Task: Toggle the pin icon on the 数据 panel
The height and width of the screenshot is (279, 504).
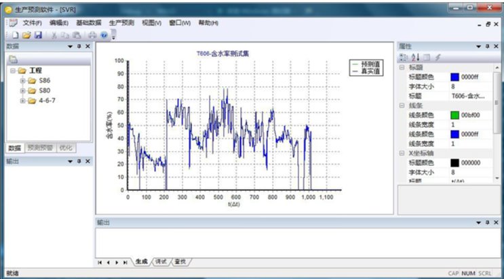Action: pos(78,46)
